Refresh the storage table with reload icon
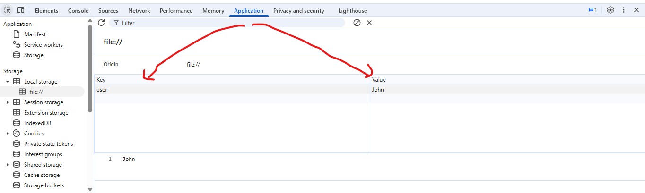 click(101, 23)
